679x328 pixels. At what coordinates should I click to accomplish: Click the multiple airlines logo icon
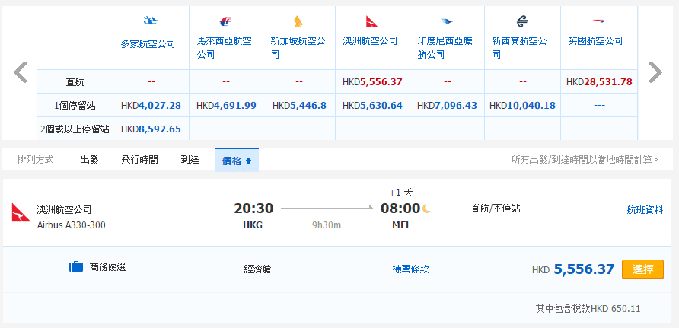(151, 21)
